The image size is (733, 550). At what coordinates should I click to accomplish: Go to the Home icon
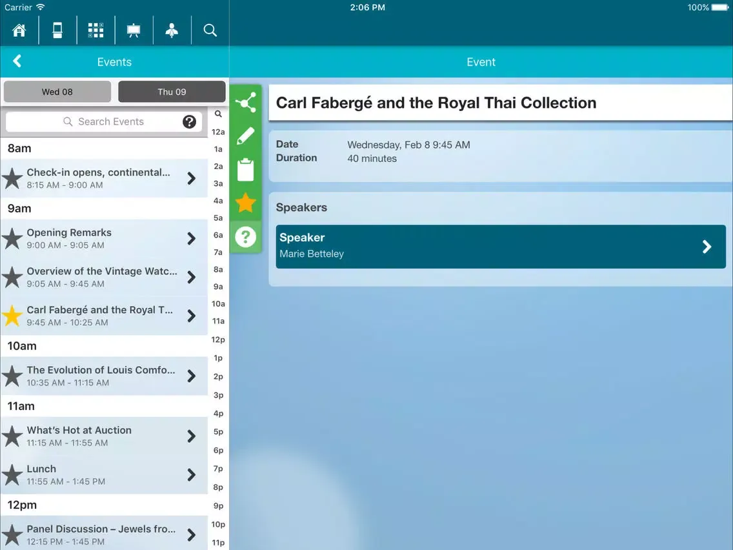(19, 30)
